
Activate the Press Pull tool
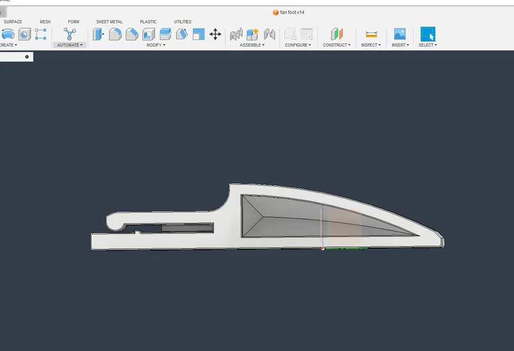[98, 34]
